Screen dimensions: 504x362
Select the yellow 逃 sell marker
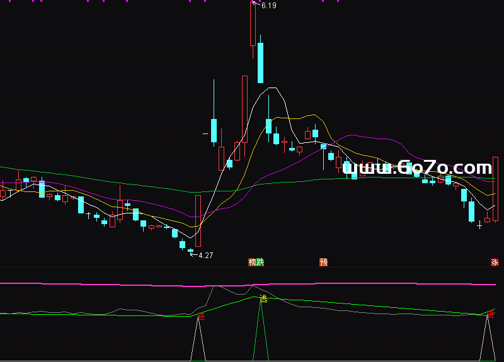point(263,299)
